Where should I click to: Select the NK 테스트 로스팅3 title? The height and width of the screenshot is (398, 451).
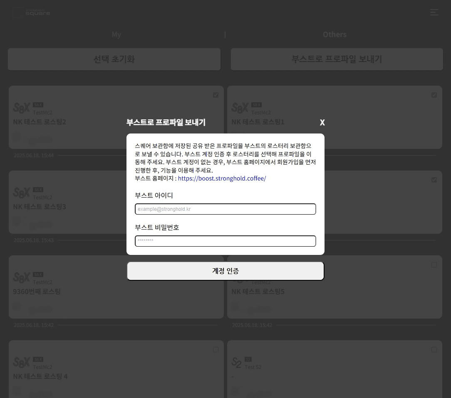[x=40, y=207]
